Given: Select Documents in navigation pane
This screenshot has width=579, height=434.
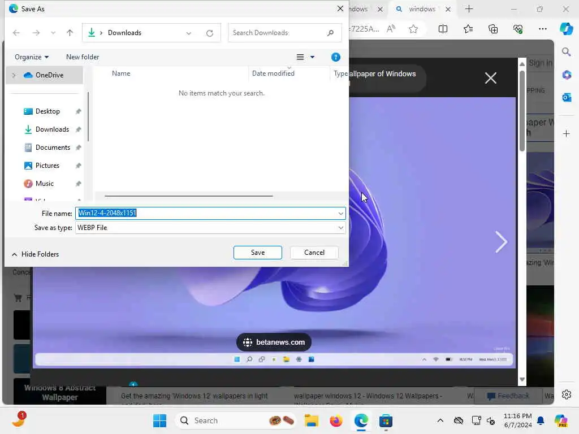Looking at the screenshot, I should (x=53, y=147).
